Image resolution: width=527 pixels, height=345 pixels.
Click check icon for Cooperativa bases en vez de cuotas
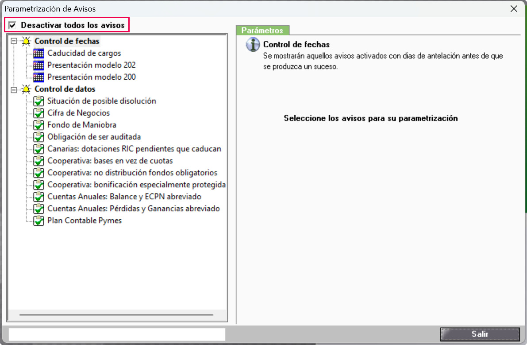(38, 161)
